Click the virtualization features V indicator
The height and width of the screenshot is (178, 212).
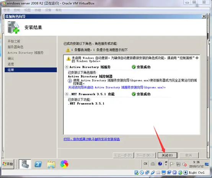tap(174, 173)
